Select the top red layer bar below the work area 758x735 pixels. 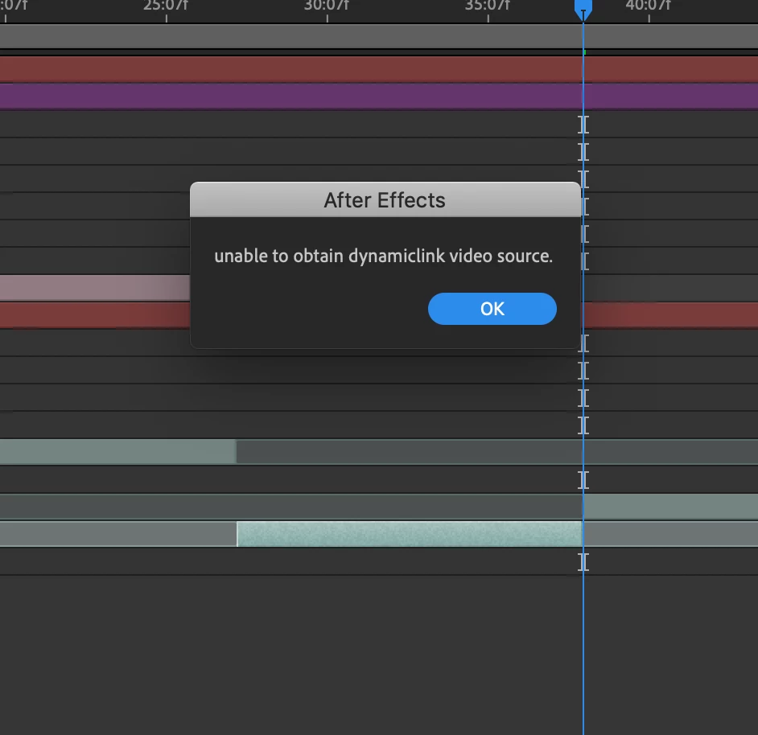click(x=379, y=69)
